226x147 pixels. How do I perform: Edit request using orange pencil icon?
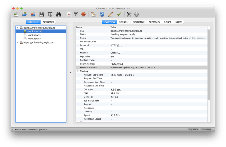click(x=110, y=14)
